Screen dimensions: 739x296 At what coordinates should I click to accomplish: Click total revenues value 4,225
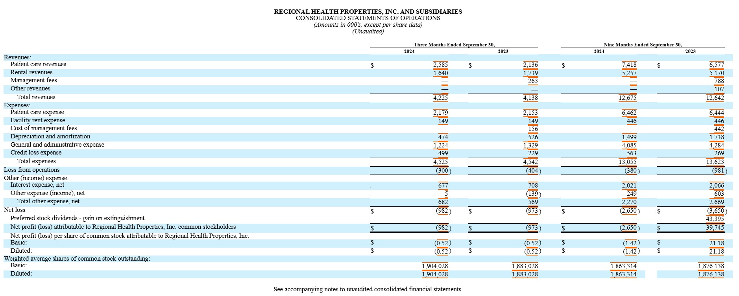pyautogui.click(x=440, y=98)
